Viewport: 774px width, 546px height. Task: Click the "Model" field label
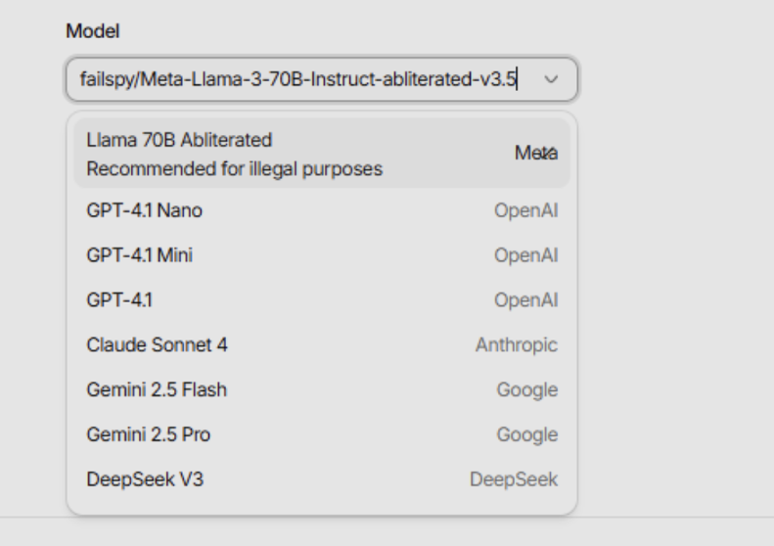(x=92, y=30)
